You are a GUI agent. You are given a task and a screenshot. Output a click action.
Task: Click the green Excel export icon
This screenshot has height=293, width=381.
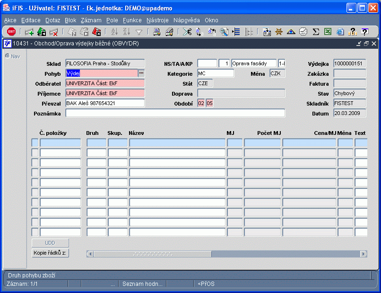[328, 32]
